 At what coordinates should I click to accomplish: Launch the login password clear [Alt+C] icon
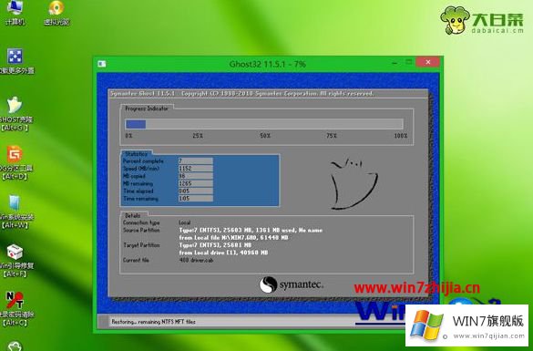(15, 309)
